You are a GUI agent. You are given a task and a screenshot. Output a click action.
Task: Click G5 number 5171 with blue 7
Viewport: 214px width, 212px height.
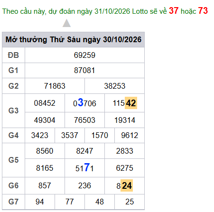tap(84, 167)
